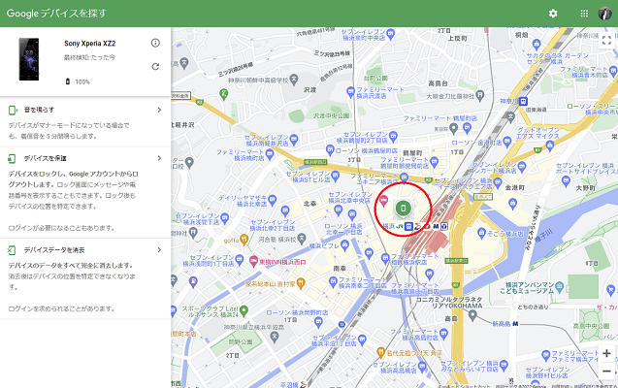
Task: Click the スポーツクラブ ルネサンス 横浜24 pin
Action: pyautogui.click(x=244, y=310)
